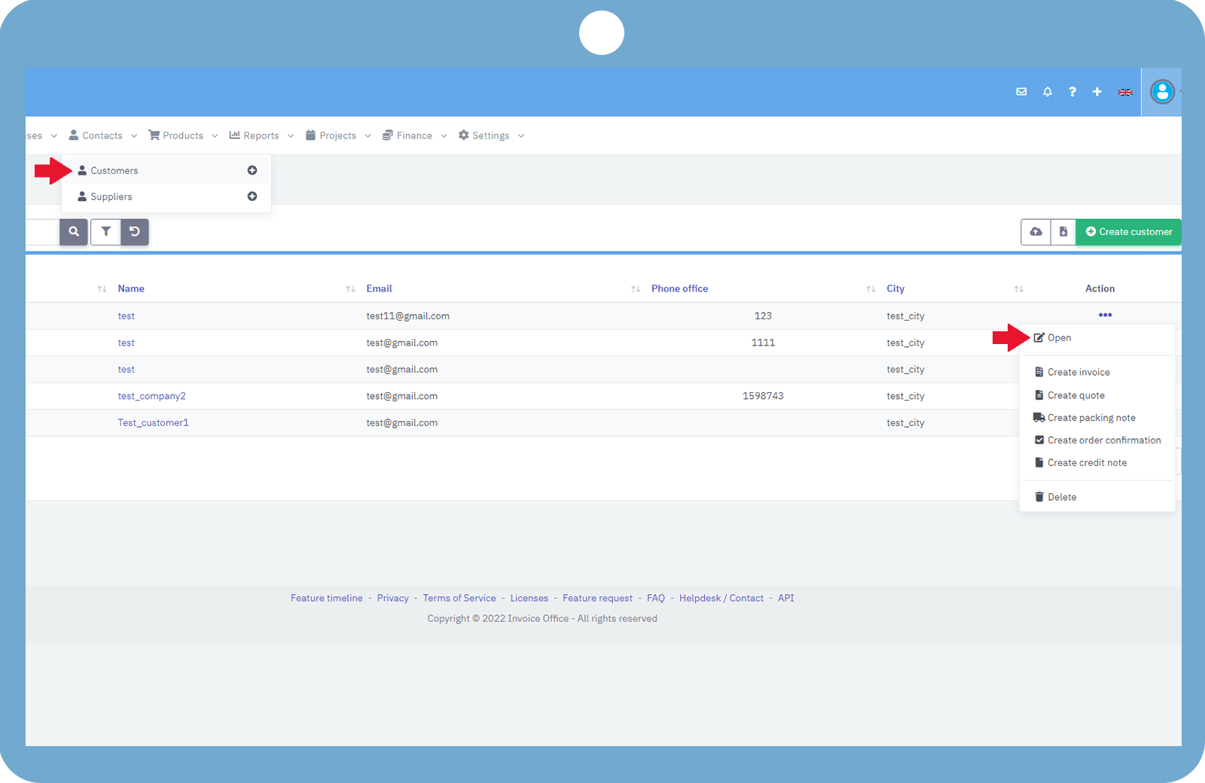The height and width of the screenshot is (783, 1205).
Task: Expand the Finance menu chevron
Action: (x=444, y=136)
